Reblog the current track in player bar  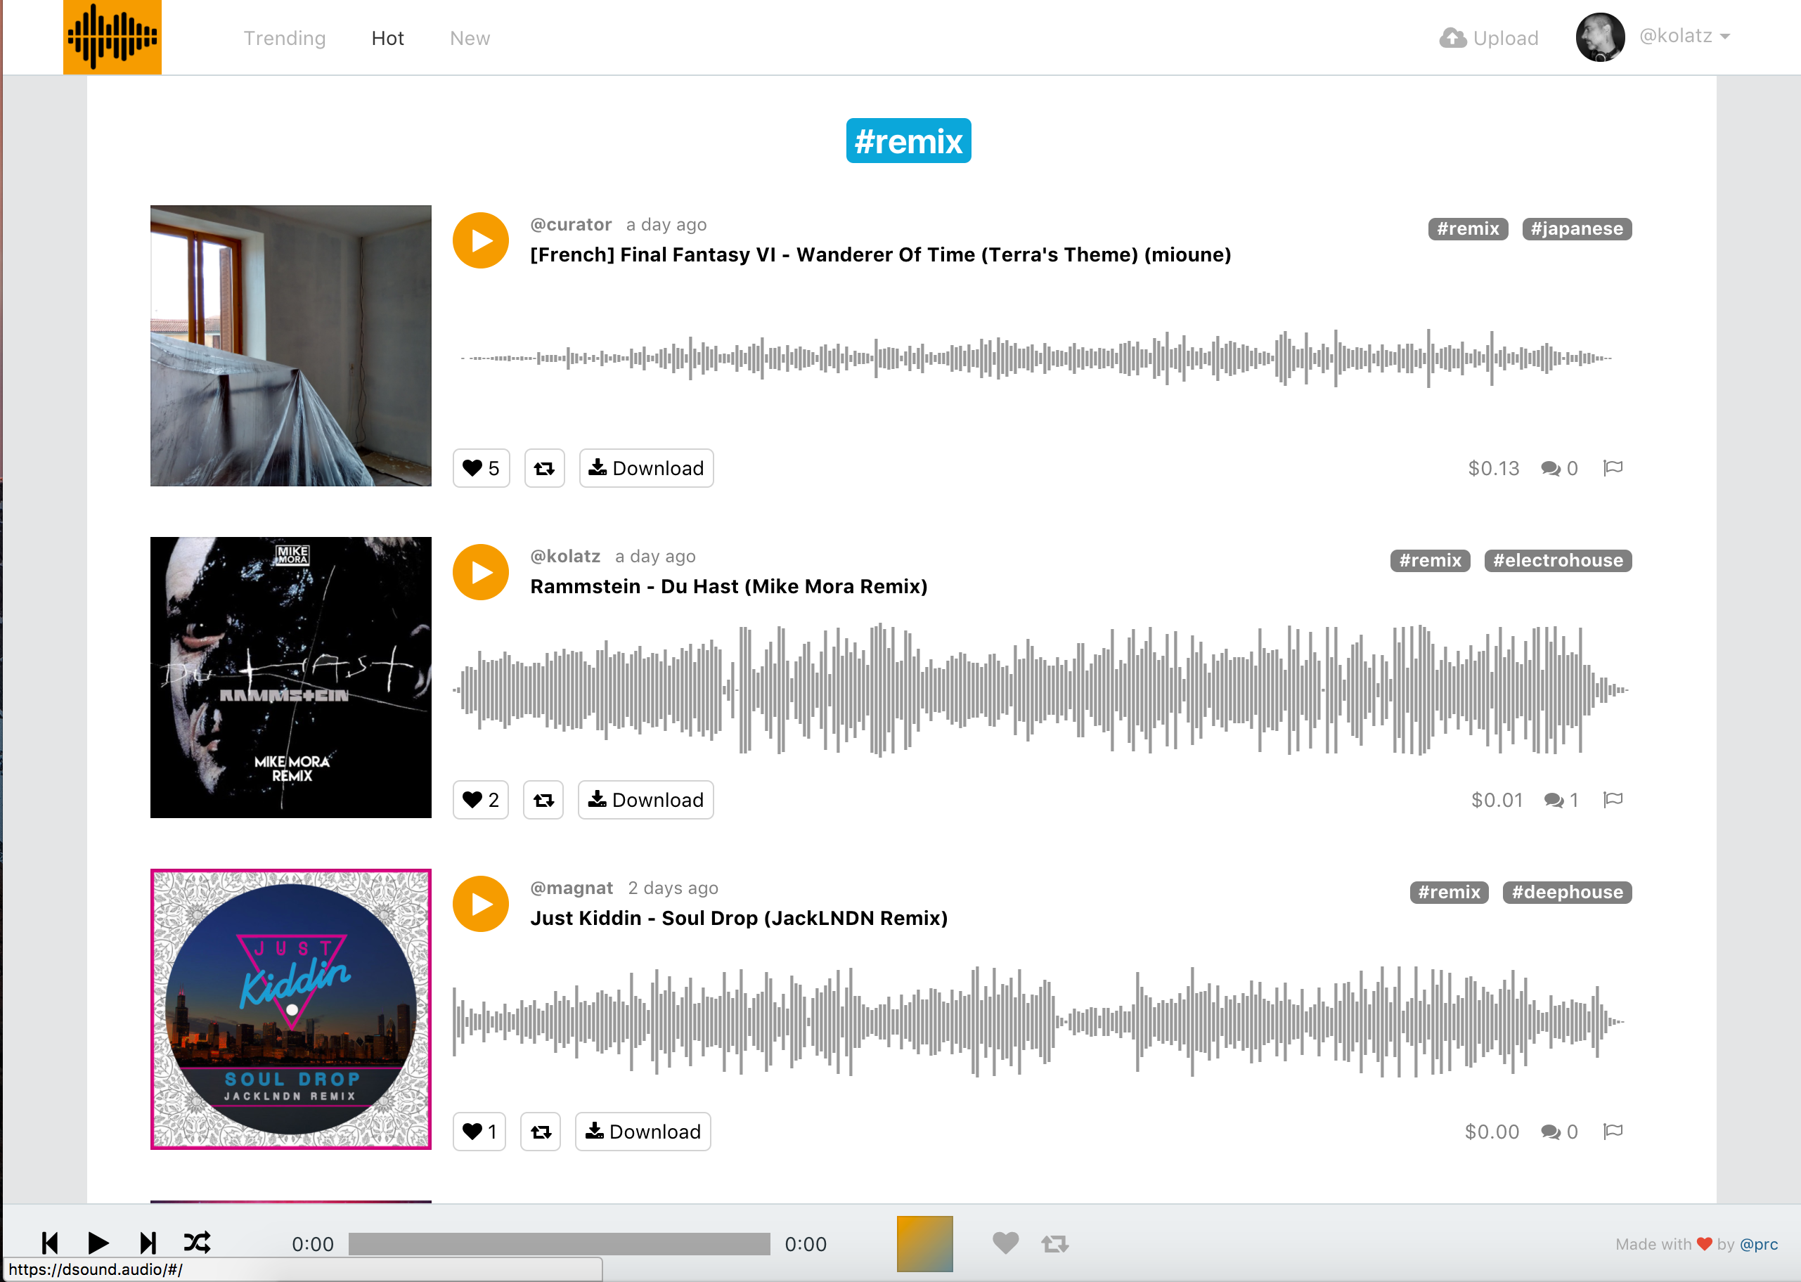coord(1054,1244)
